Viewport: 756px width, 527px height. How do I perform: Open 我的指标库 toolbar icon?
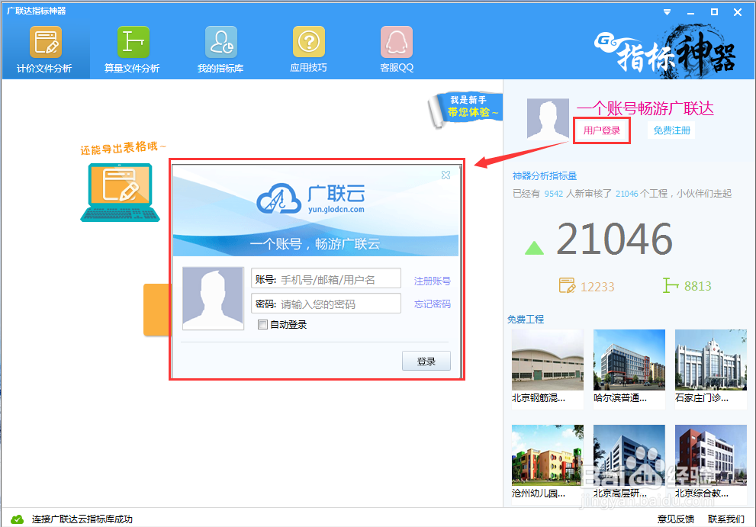point(220,42)
